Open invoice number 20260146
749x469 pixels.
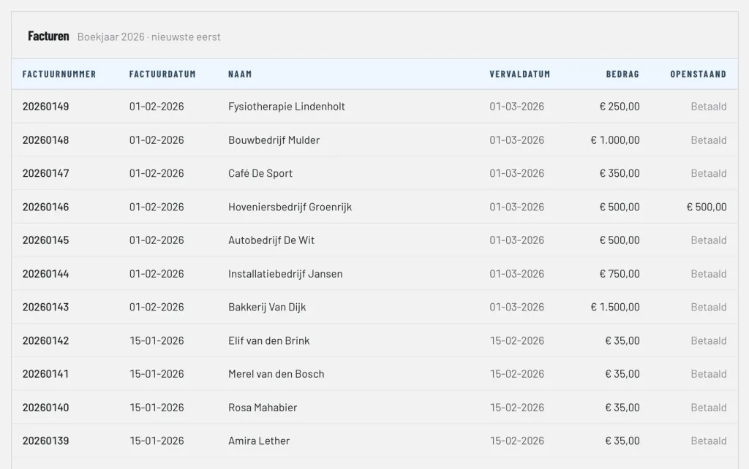[46, 207]
